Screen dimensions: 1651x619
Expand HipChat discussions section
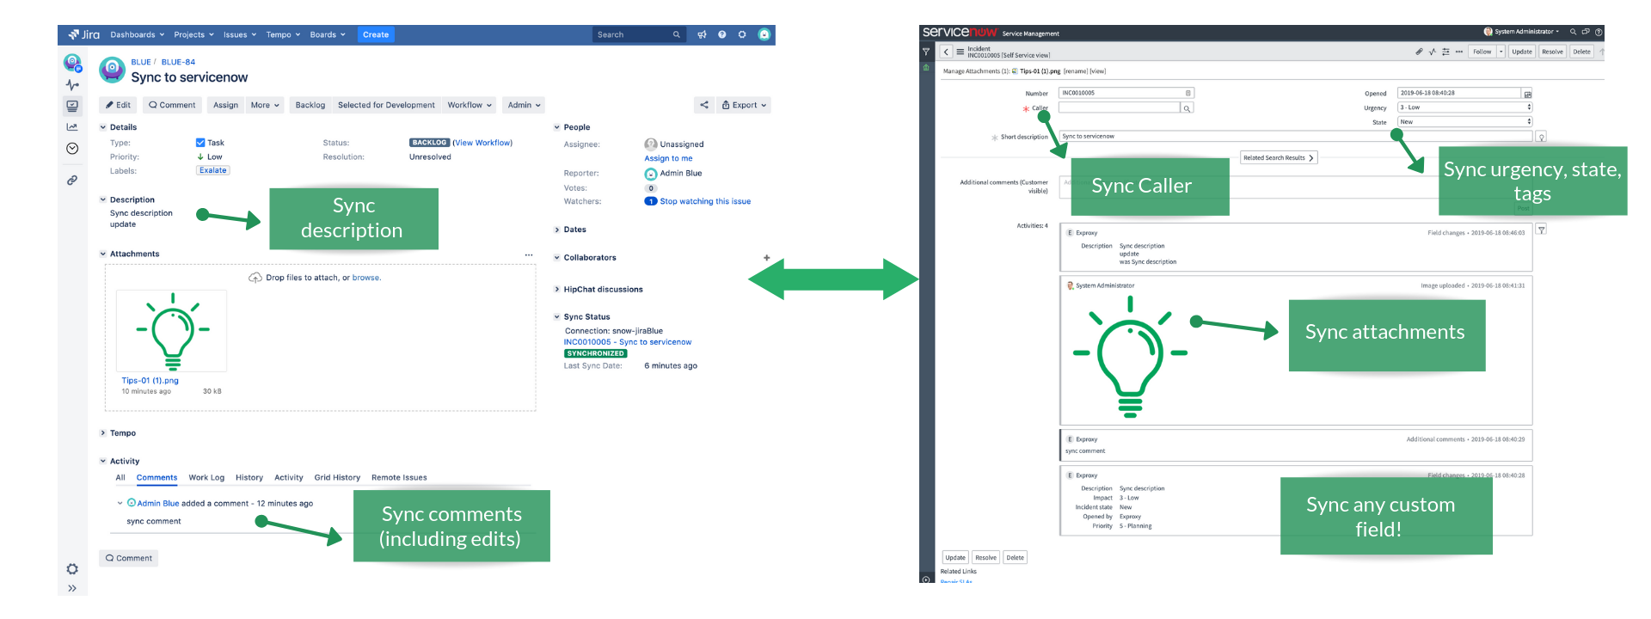[x=557, y=290]
